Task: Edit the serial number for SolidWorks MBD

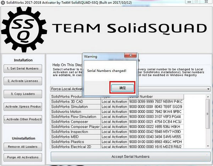Action: coord(156,137)
